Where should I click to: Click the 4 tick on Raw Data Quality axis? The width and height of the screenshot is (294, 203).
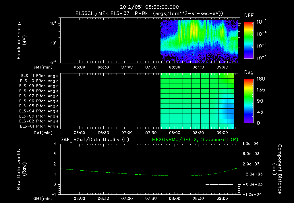[55, 144]
